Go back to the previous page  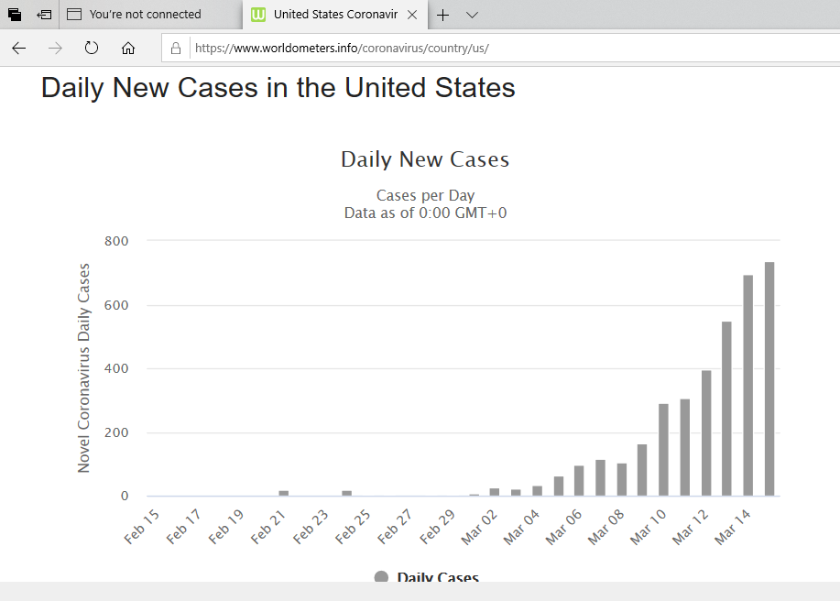(x=19, y=49)
